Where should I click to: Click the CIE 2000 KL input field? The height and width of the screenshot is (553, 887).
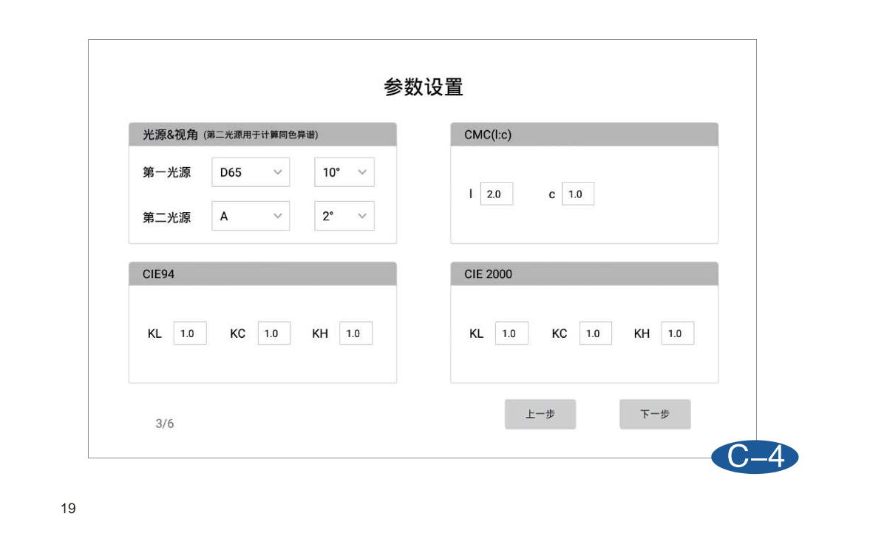tap(511, 333)
